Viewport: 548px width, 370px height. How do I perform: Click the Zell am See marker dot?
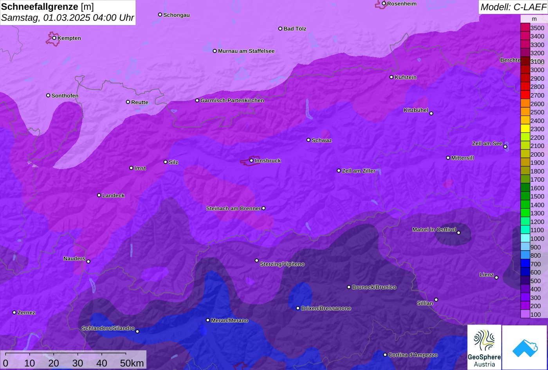click(505, 147)
